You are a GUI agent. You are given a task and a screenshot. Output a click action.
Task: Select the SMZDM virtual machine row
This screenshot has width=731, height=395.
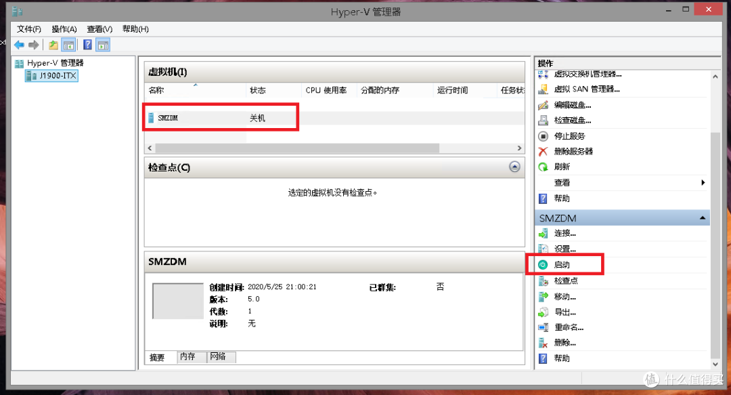coord(335,118)
